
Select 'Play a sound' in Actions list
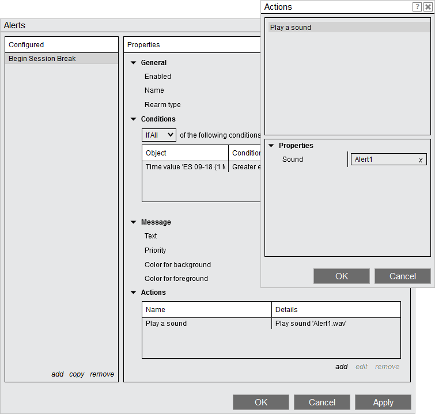(x=348, y=28)
